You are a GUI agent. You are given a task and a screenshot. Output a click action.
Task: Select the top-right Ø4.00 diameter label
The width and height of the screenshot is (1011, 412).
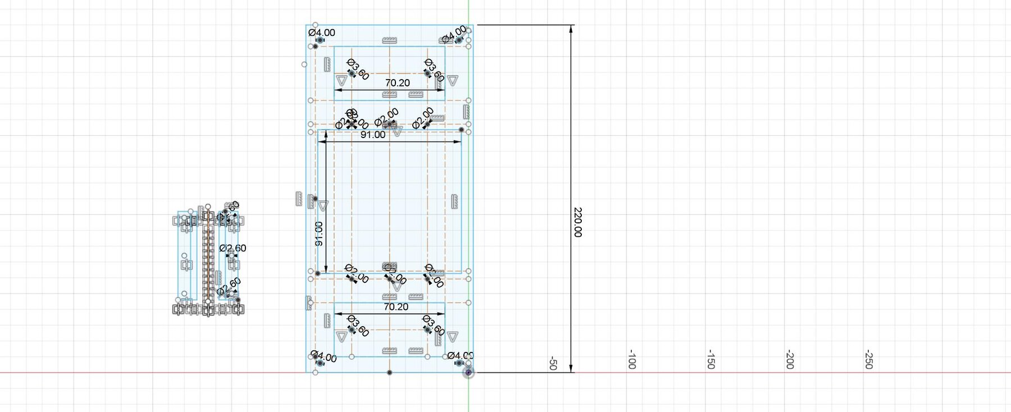pos(454,34)
